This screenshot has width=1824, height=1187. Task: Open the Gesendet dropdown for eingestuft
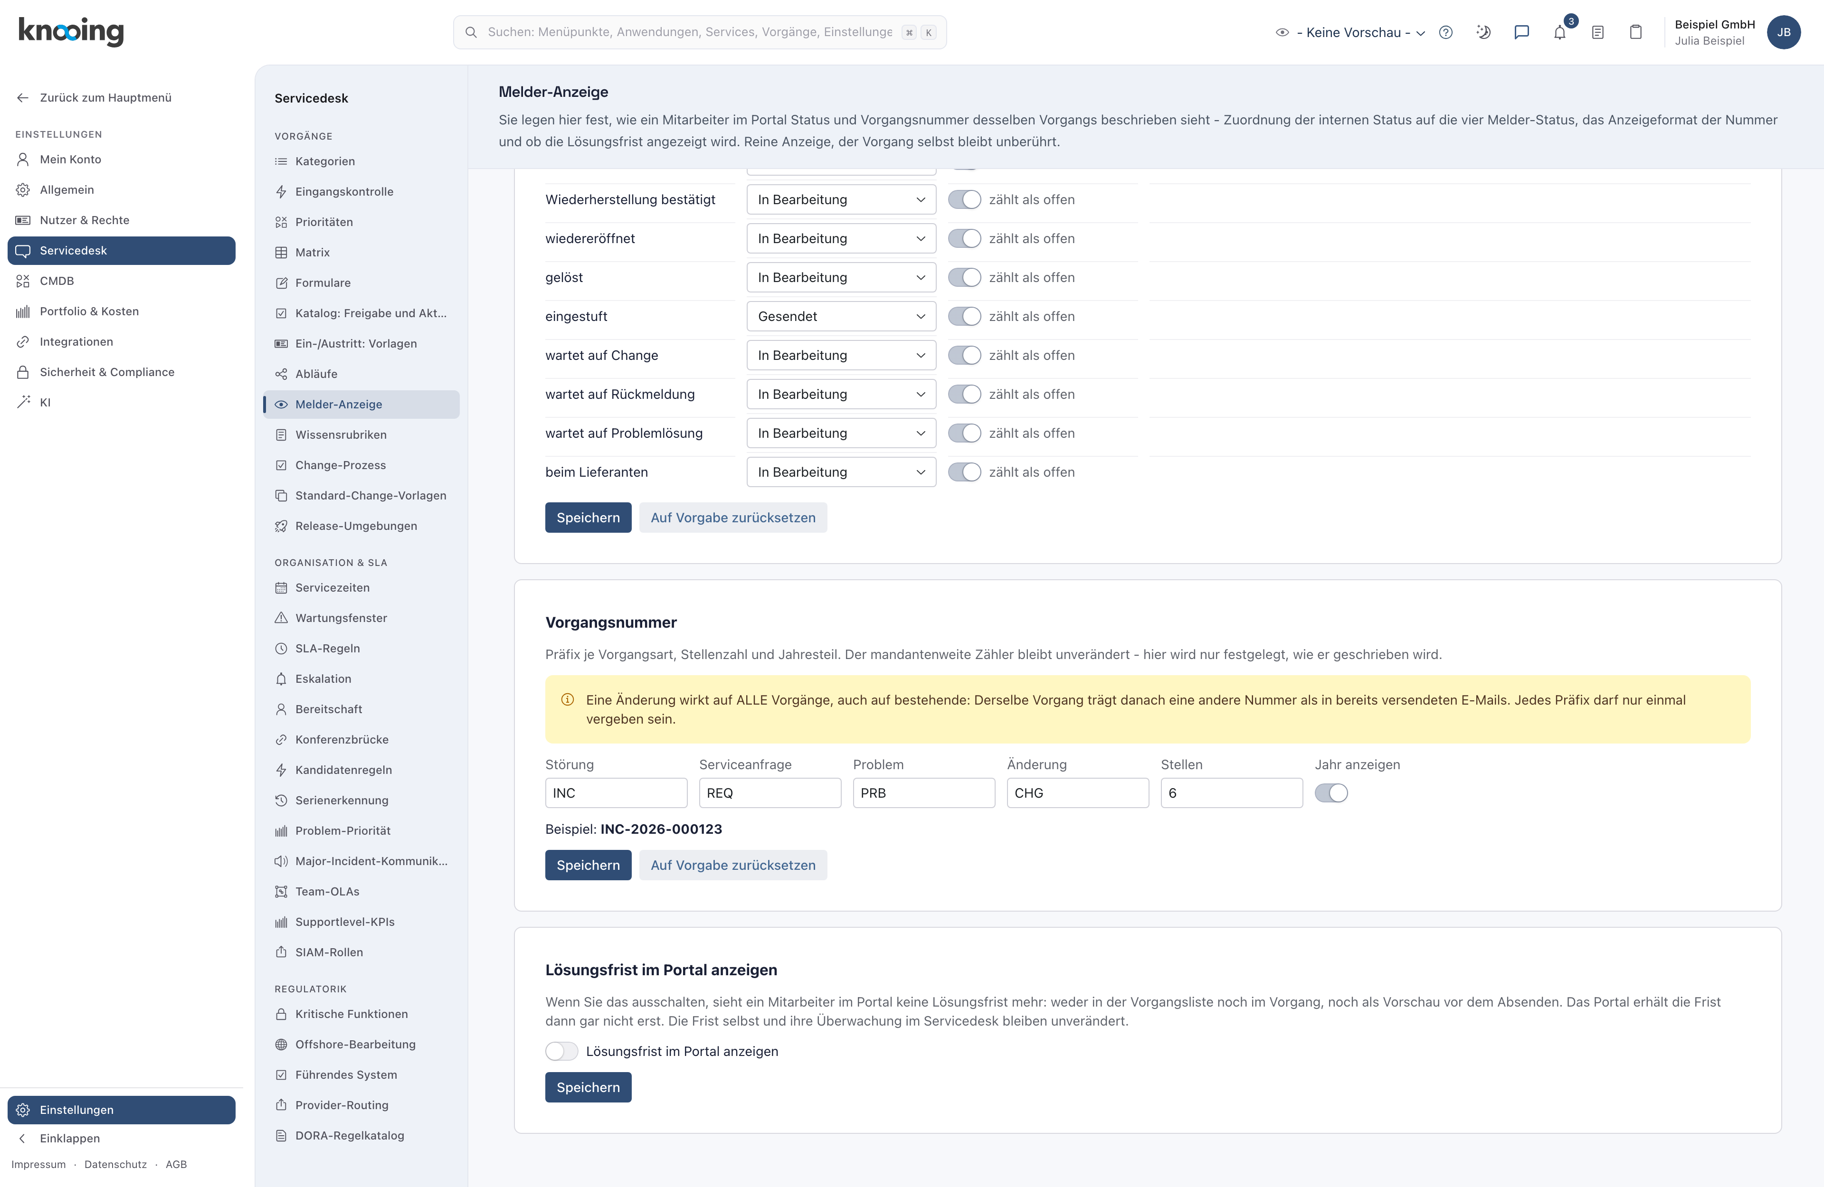click(x=841, y=317)
